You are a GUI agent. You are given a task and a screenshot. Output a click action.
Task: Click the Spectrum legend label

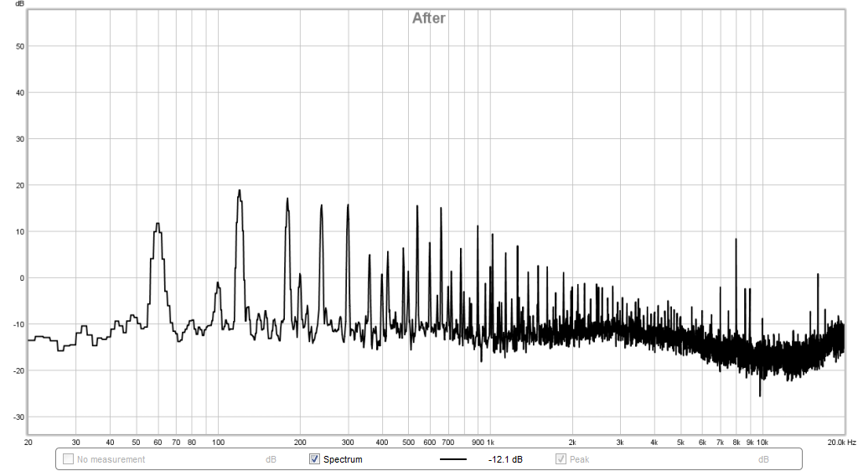(343, 459)
